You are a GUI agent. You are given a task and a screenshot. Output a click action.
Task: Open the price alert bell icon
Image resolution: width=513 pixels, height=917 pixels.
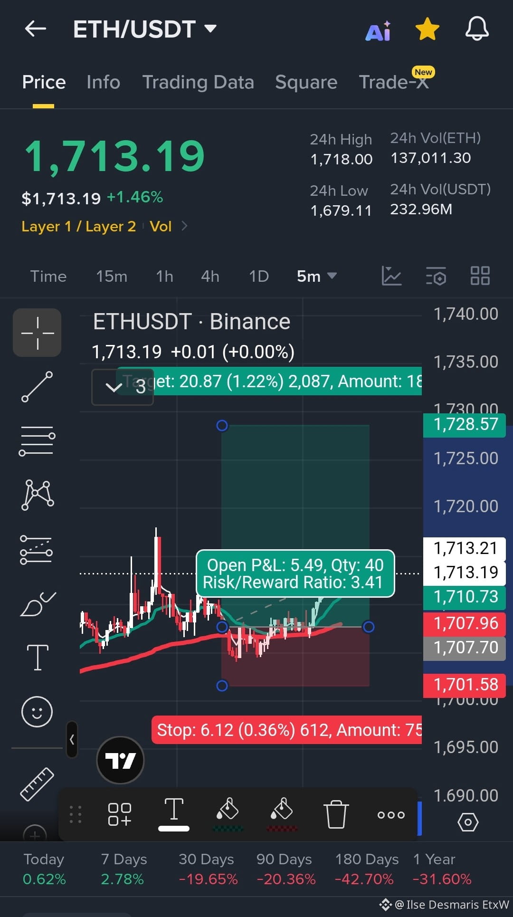click(x=477, y=29)
